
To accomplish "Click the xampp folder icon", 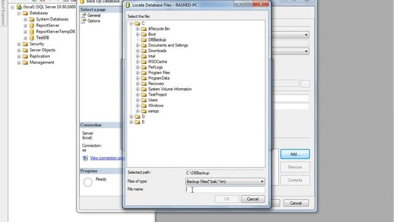I will 143,111.
